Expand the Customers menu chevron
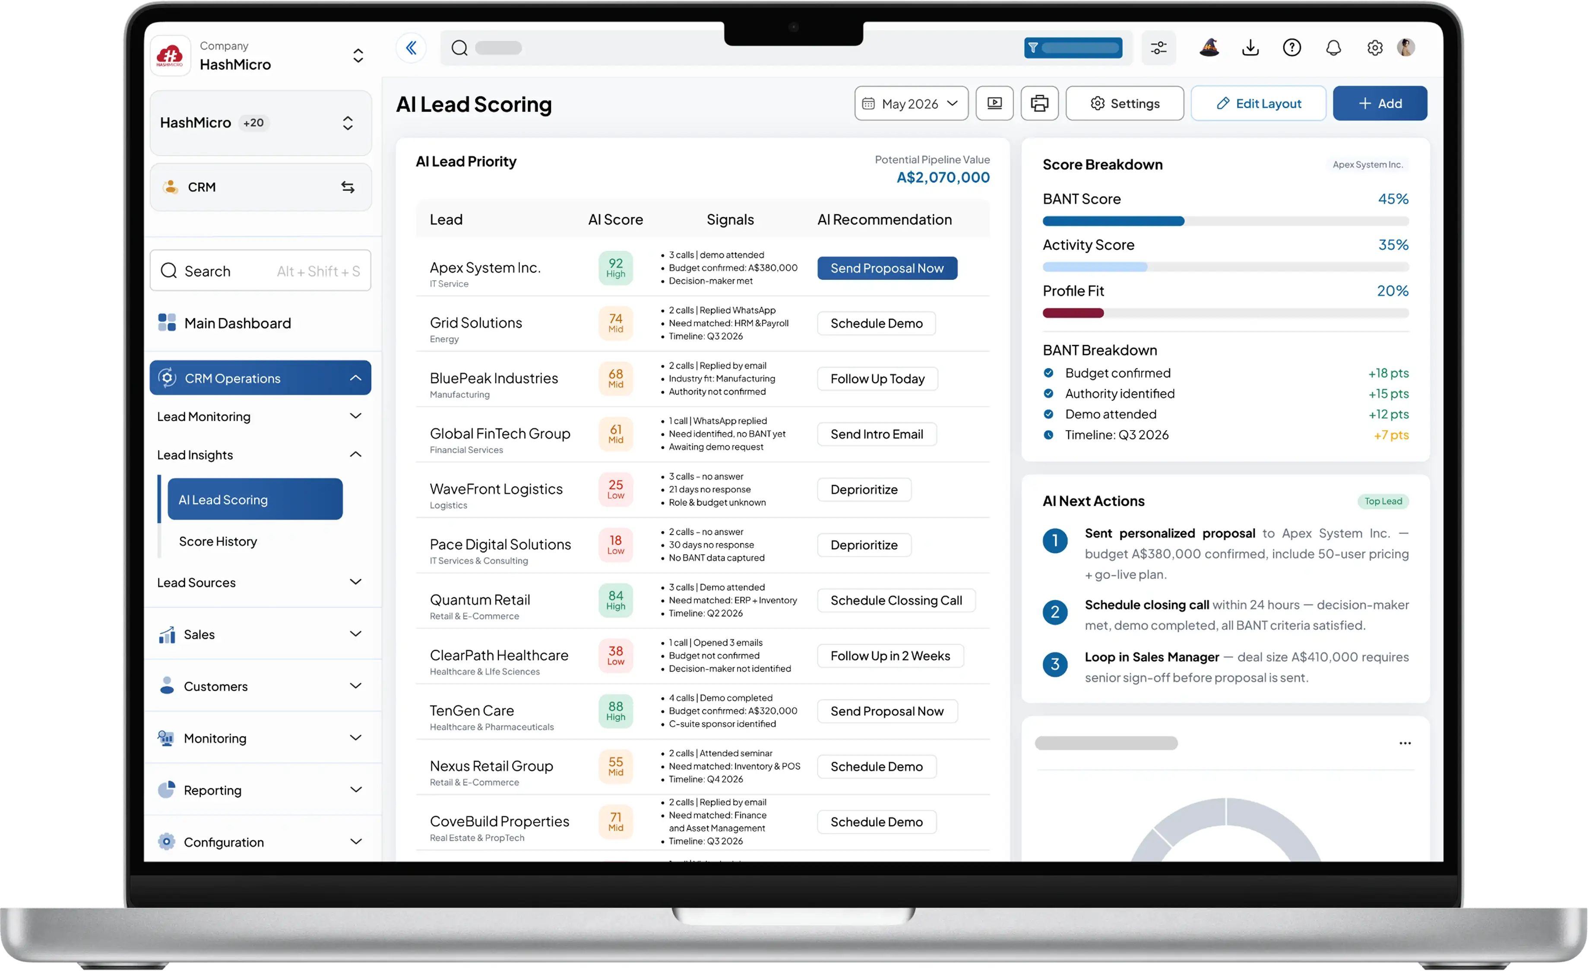The height and width of the screenshot is (971, 1589). coord(355,686)
